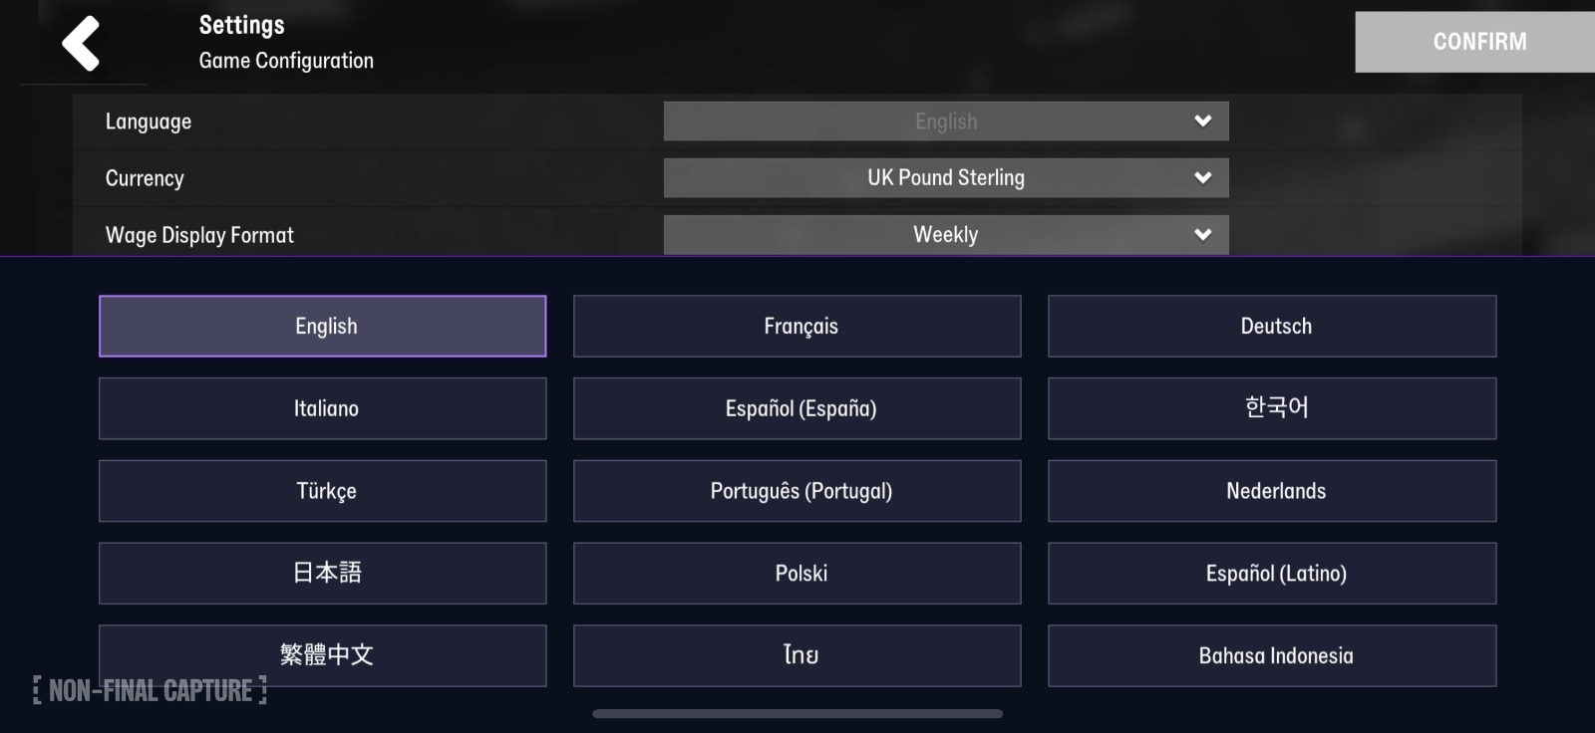Select Italiano as the language
The image size is (1595, 733).
point(322,408)
